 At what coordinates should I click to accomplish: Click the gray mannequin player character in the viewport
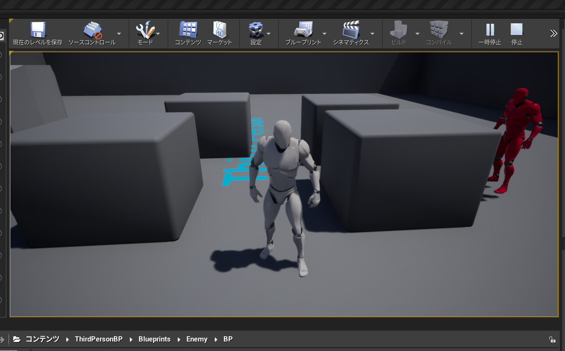[285, 198]
